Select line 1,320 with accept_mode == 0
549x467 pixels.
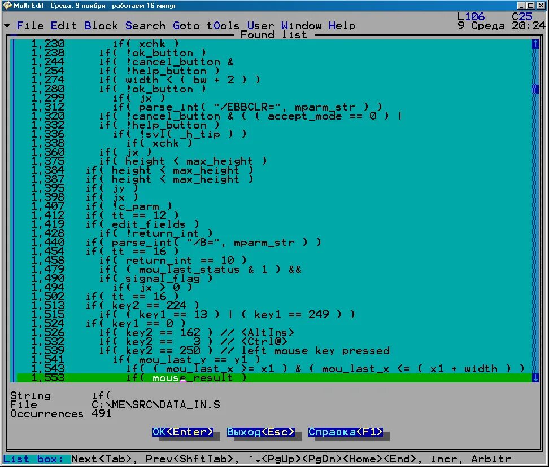[x=274, y=116]
